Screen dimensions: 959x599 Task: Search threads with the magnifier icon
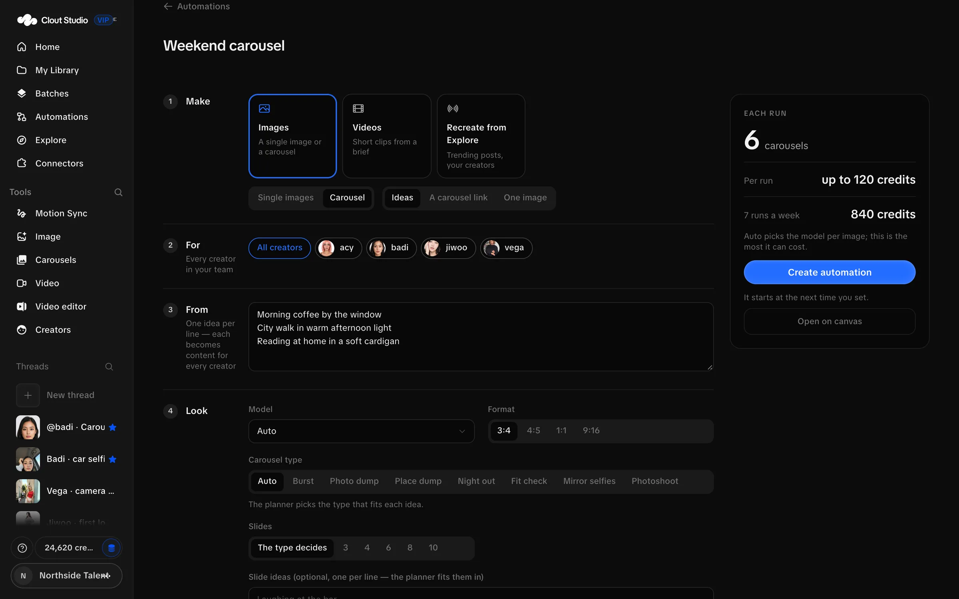click(109, 367)
